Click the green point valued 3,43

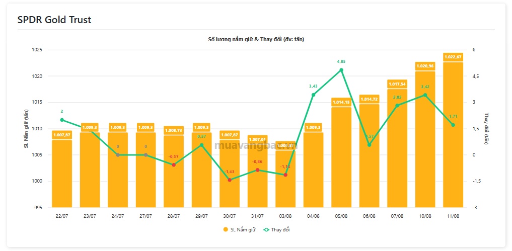point(314,95)
